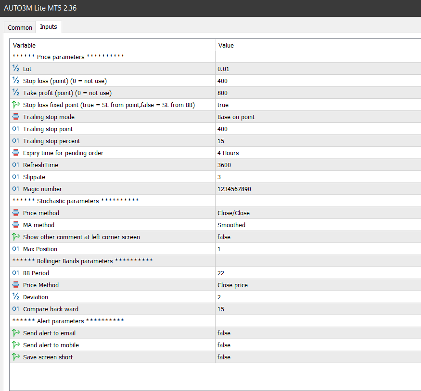Click the Variable column header
This screenshot has width=421, height=391.
pos(24,45)
